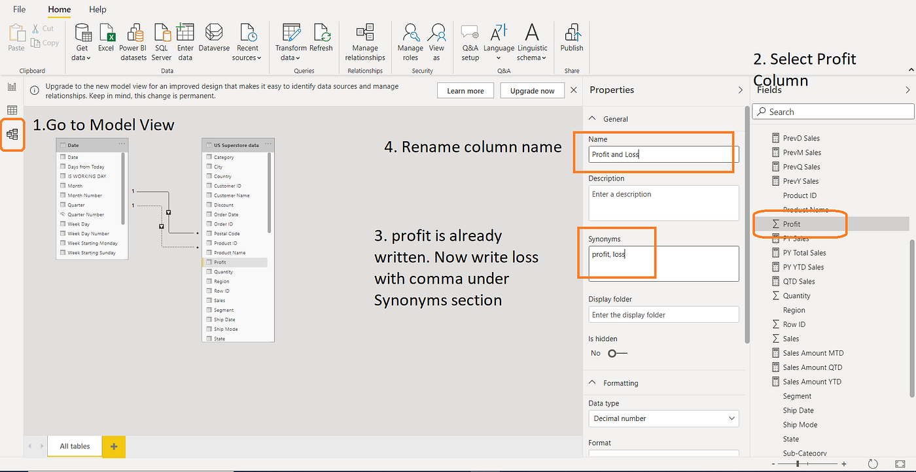
Task: Open the File menu
Action: [x=19, y=9]
